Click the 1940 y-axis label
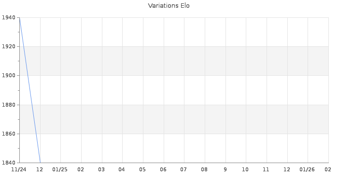The width and height of the screenshot is (338, 193). click(x=9, y=18)
